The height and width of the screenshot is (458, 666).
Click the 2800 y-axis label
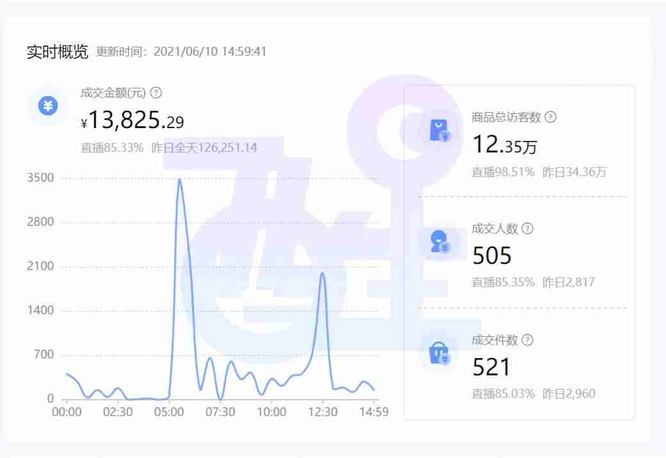(40, 222)
